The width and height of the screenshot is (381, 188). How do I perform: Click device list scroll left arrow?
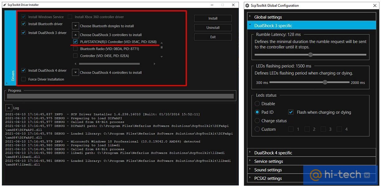[75, 64]
